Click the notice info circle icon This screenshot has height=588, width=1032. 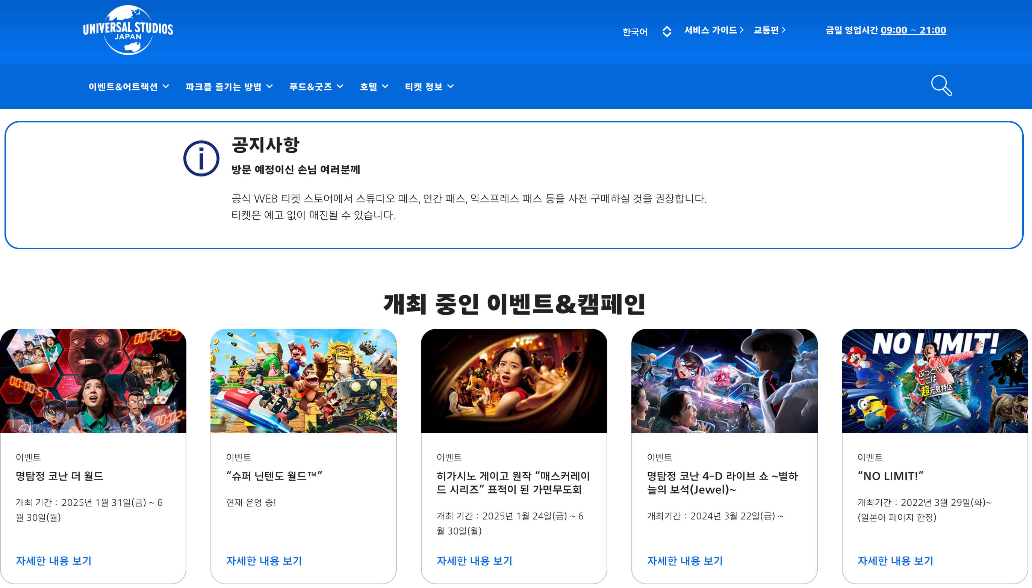(201, 158)
